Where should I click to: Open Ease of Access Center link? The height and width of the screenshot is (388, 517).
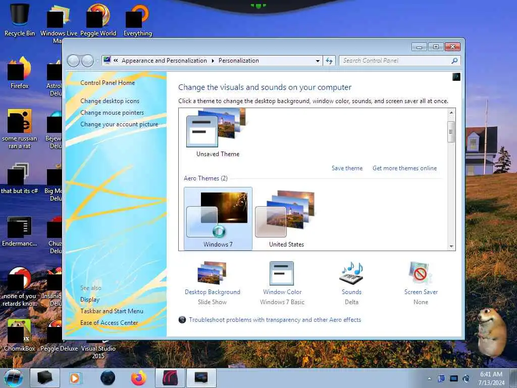[109, 323]
